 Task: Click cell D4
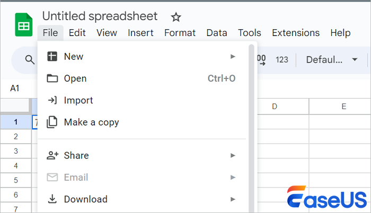click(283, 166)
